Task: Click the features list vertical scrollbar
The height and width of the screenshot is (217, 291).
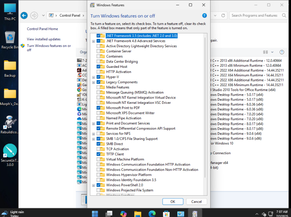Action: tap(205, 107)
